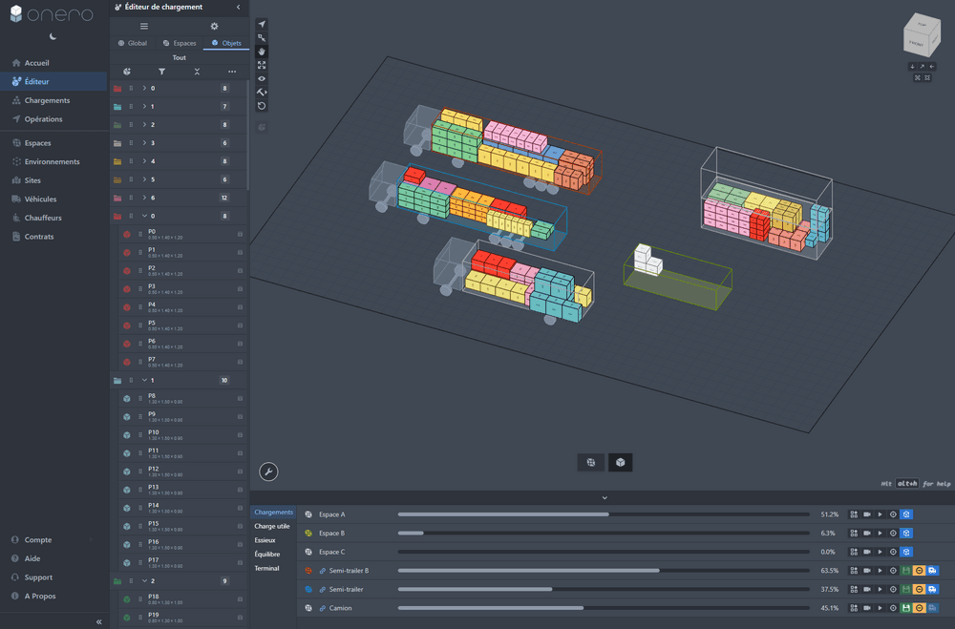Collapse the Éditeur de chargement panel
Screen dimensions: 955x629
[x=238, y=7]
